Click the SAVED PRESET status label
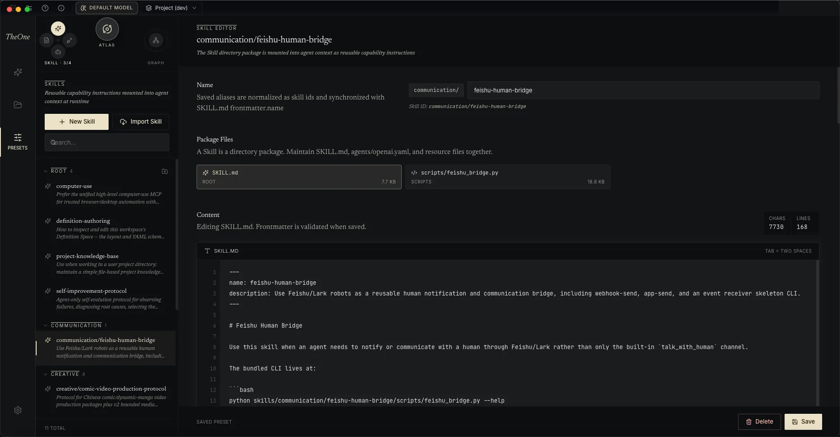 point(214,422)
